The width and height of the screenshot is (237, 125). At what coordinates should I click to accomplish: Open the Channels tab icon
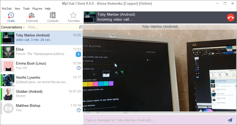32,15
